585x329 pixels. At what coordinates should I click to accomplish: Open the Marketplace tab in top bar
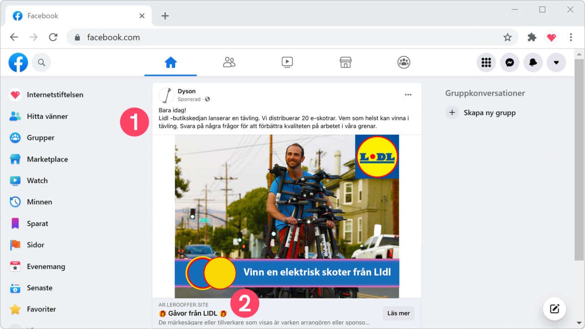click(x=346, y=63)
